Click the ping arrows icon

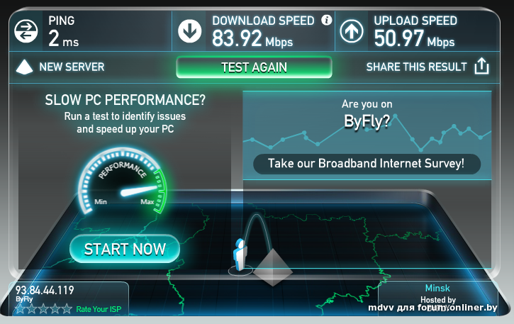26,31
